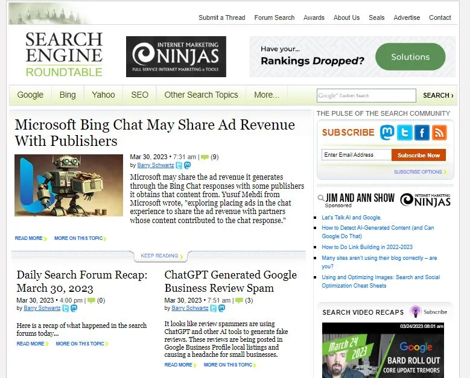This screenshot has height=378, width=470.
Task: Click the Internet Marketing Ninjas banner logo
Action: pos(176,57)
